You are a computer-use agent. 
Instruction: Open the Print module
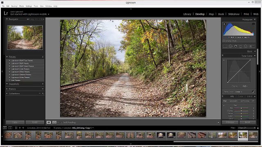[246, 14]
